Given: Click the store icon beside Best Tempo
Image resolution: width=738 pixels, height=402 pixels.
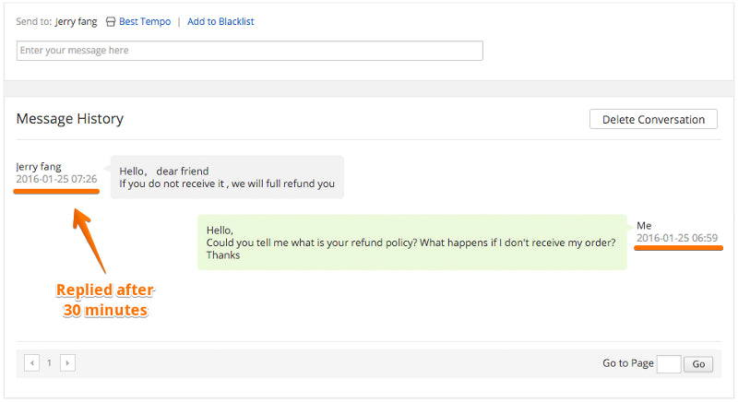Looking at the screenshot, I should point(110,21).
